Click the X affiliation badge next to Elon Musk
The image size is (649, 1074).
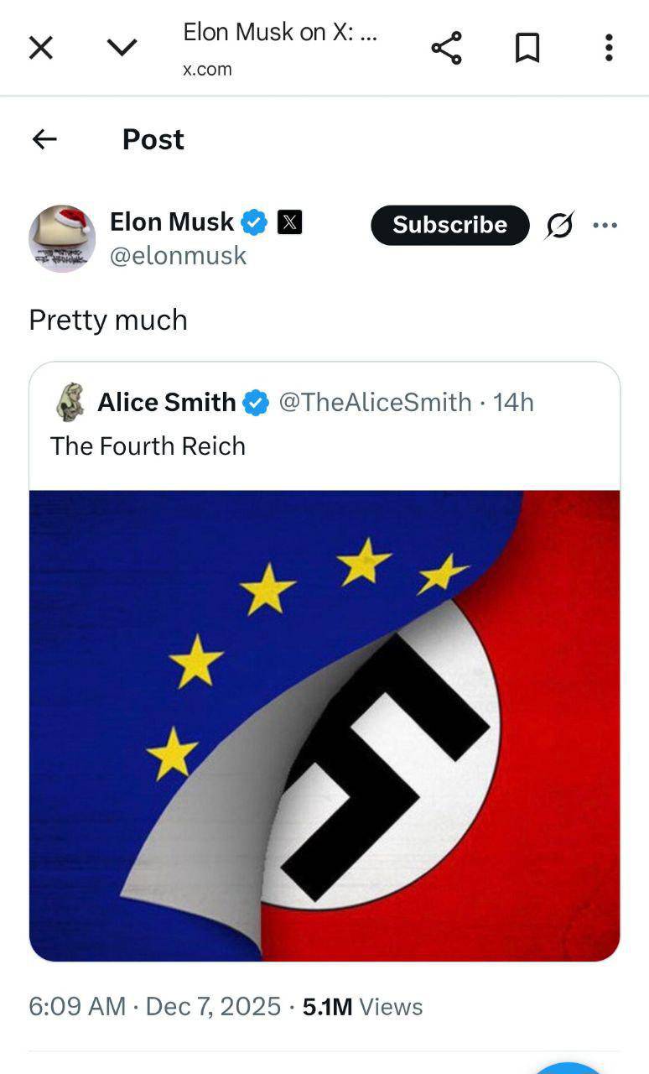coord(289,223)
